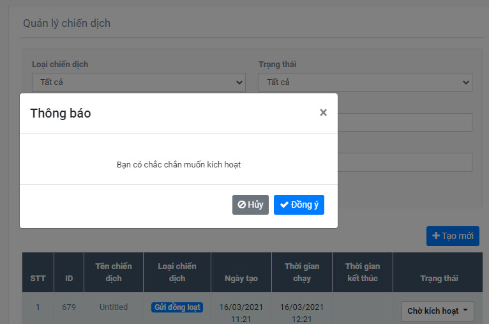The width and height of the screenshot is (489, 324).
Task: Click the Tên chiến dịch column header
Action: 113,272
